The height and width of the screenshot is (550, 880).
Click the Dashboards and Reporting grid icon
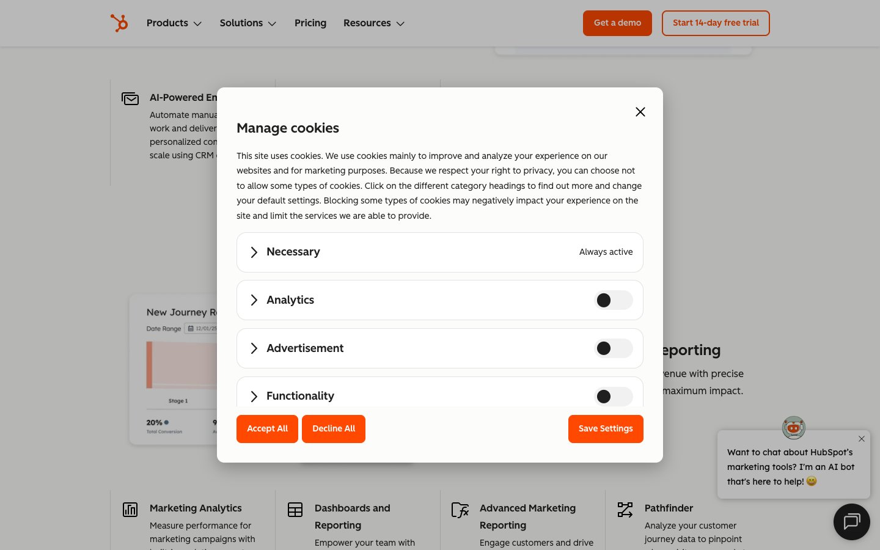[295, 510]
